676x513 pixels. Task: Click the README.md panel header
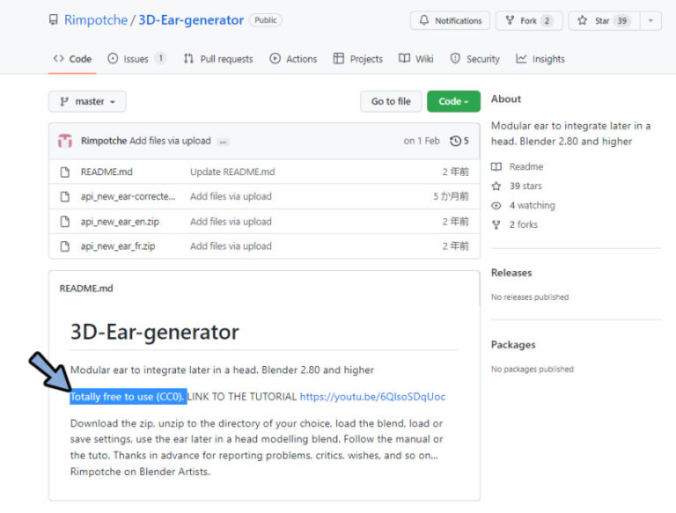click(x=86, y=289)
